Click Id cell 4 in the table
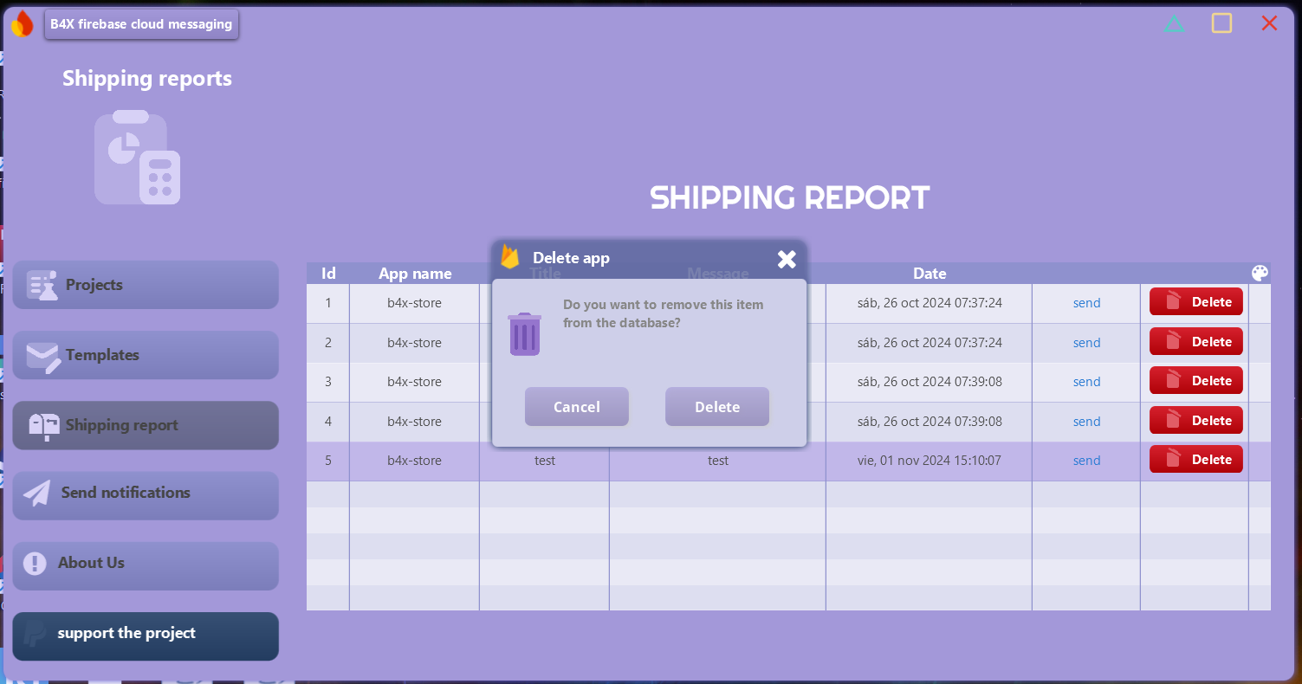 click(328, 422)
